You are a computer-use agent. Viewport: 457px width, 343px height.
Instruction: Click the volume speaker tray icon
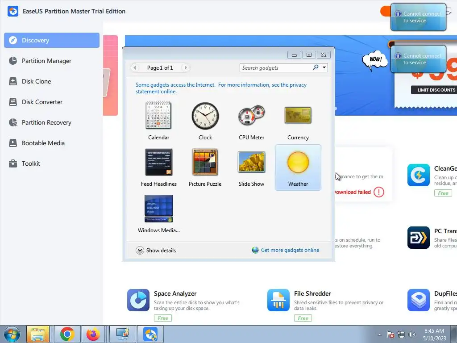(412, 335)
